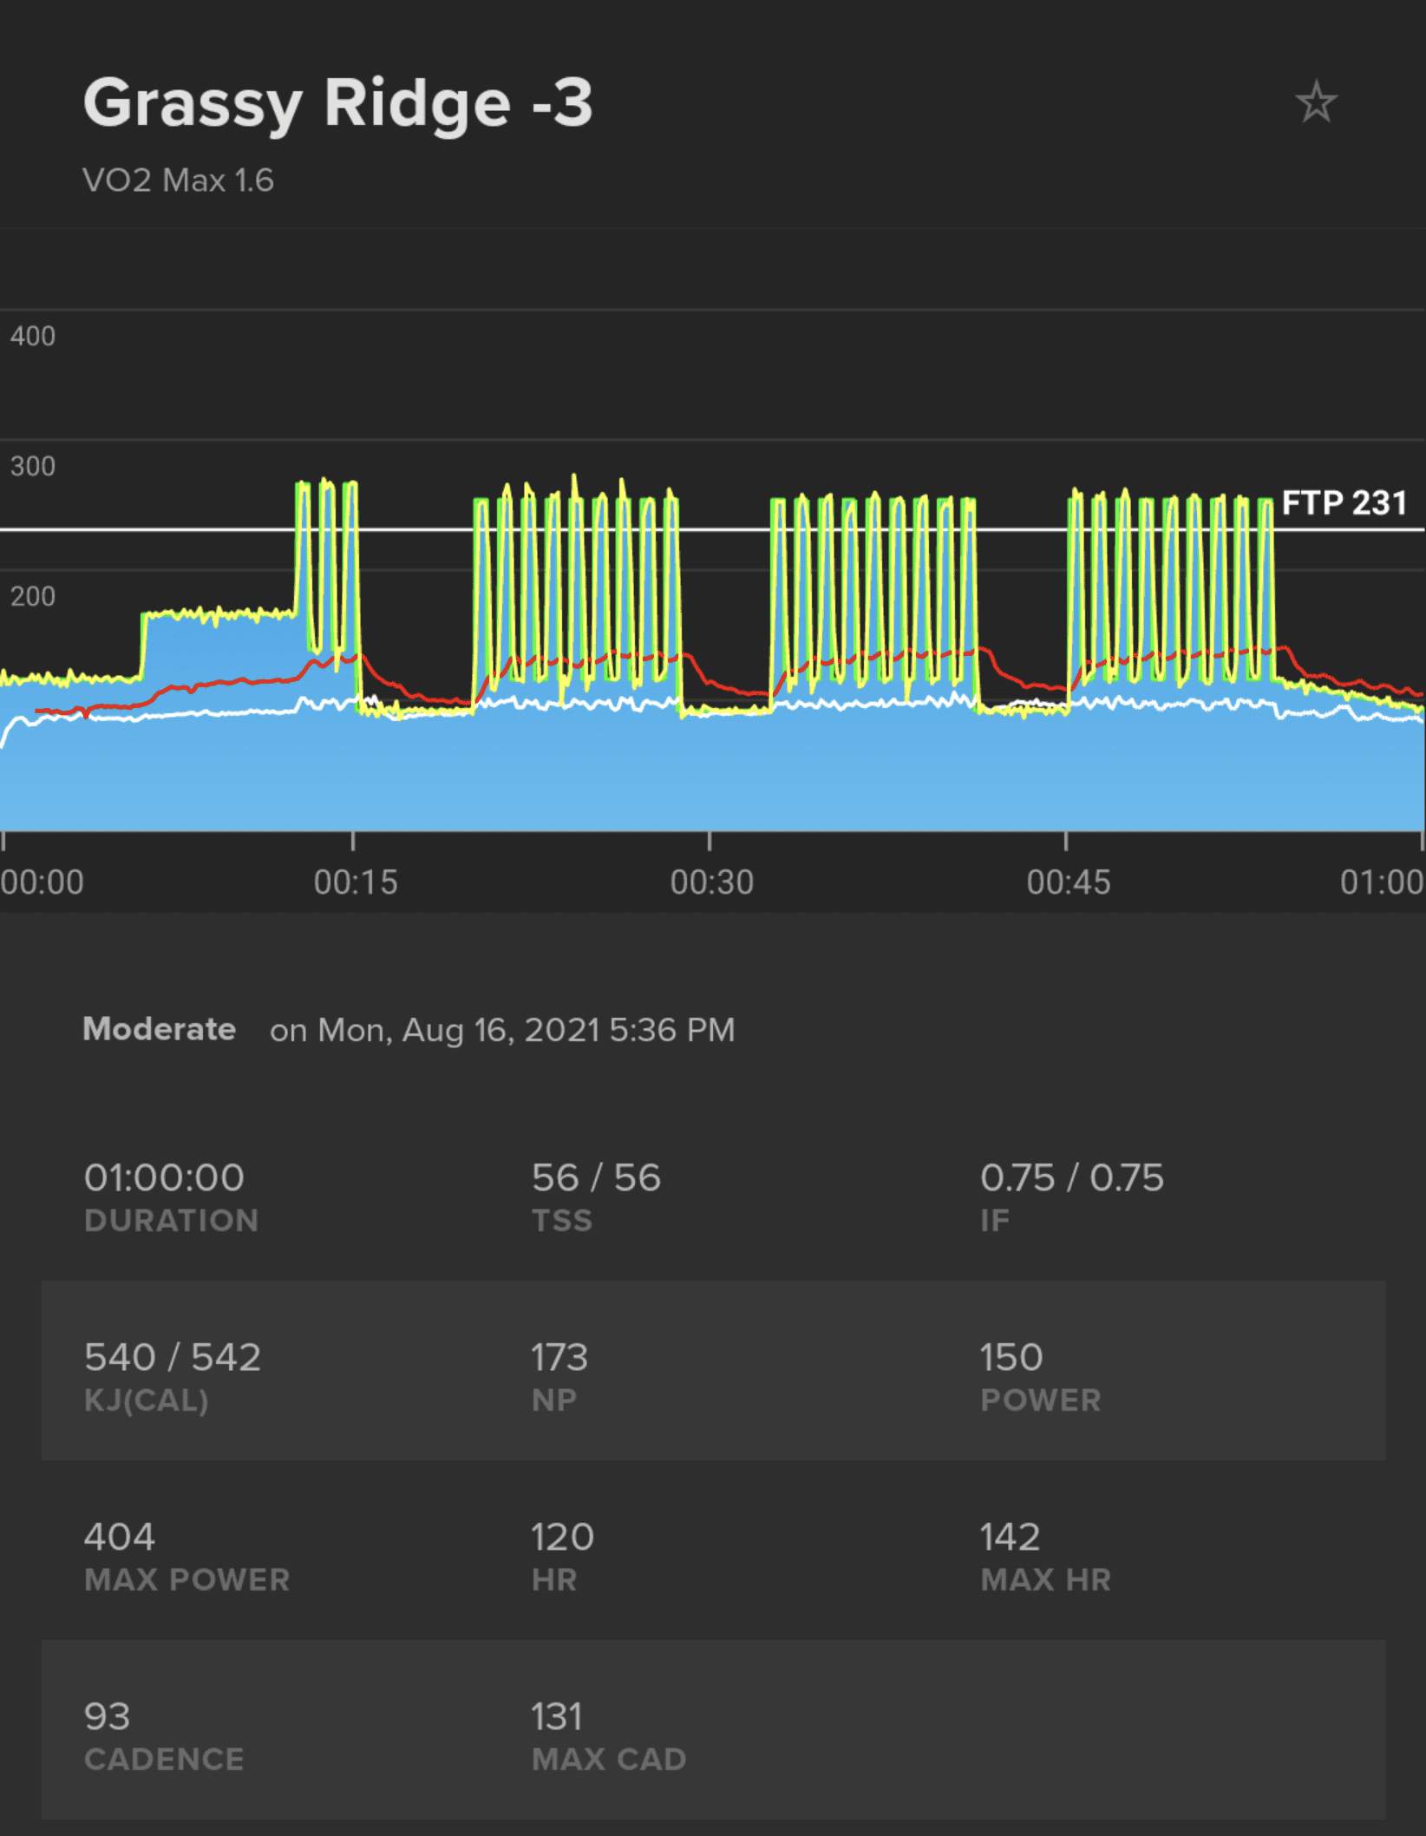Click the Moderate difficulty rating
The width and height of the screenshot is (1426, 1836).
[159, 1029]
